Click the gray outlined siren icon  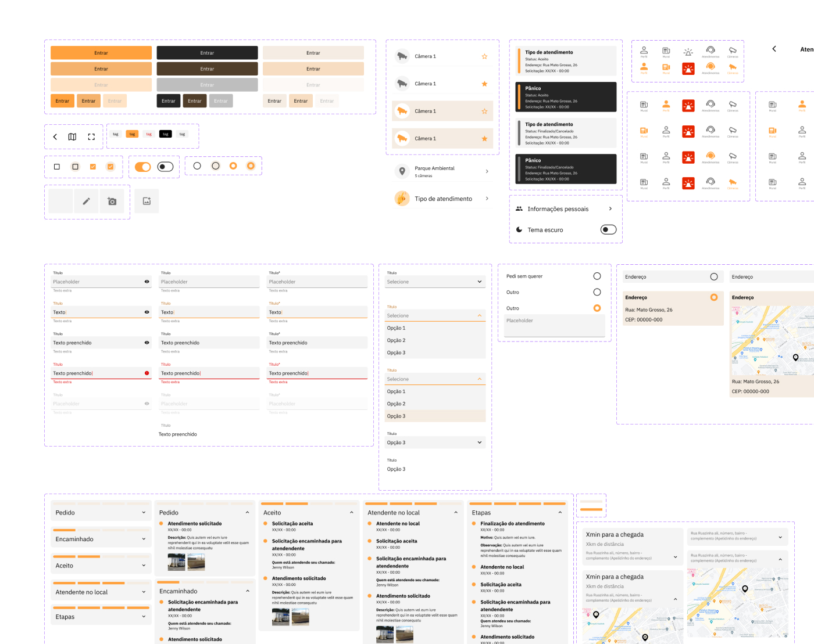(x=688, y=52)
